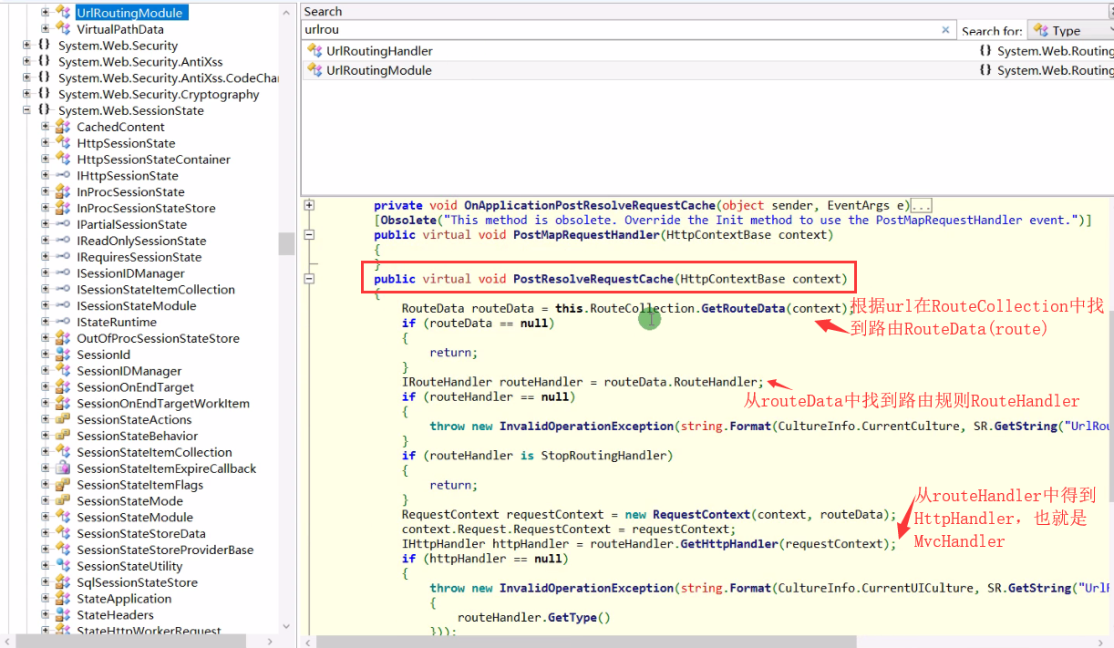The width and height of the screenshot is (1114, 648).
Task: Click the Type icon in Search for dropdown
Action: point(1040,30)
